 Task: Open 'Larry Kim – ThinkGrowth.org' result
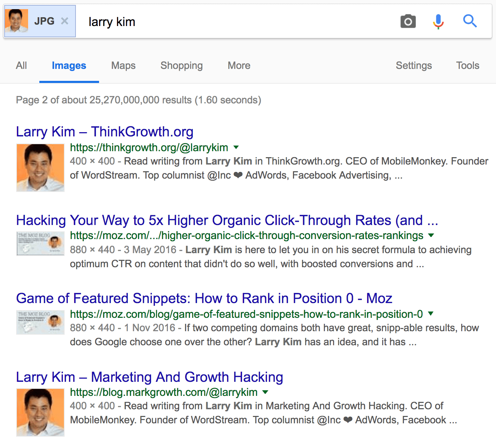coord(105,132)
